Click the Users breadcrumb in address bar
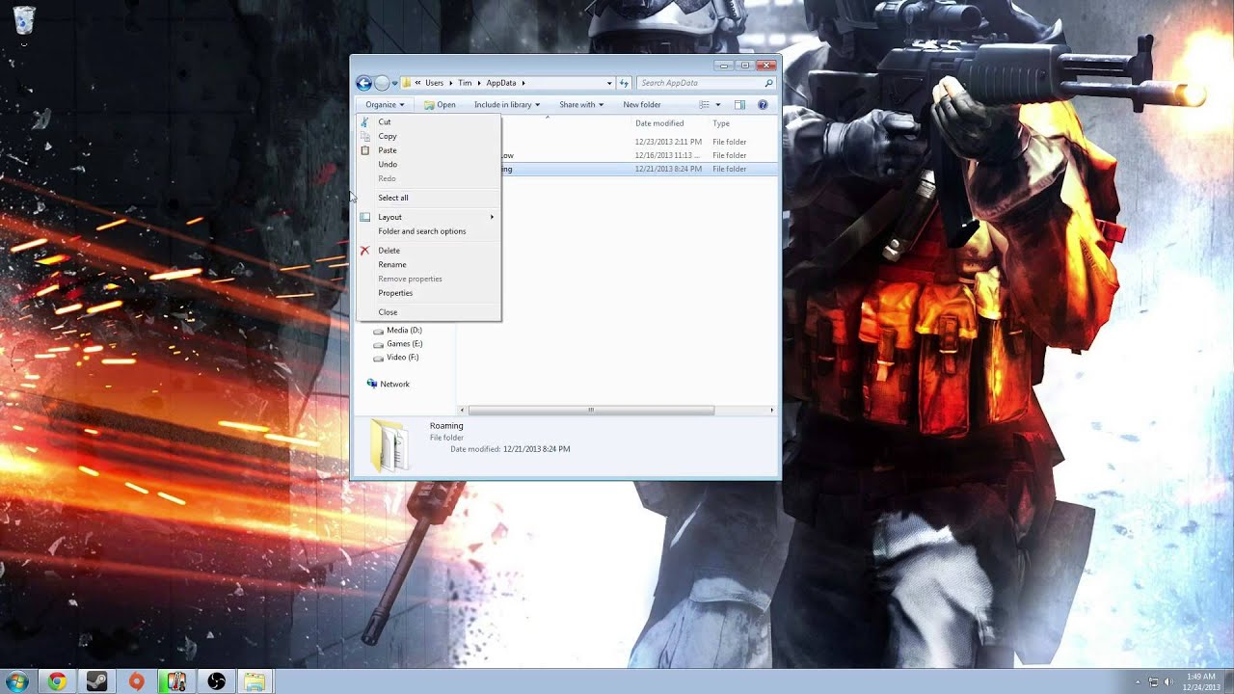 (434, 83)
